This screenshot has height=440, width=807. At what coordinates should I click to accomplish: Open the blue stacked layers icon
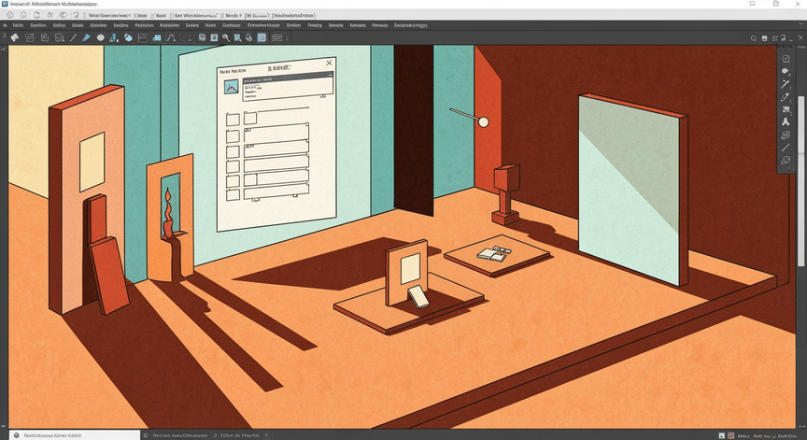click(x=157, y=37)
